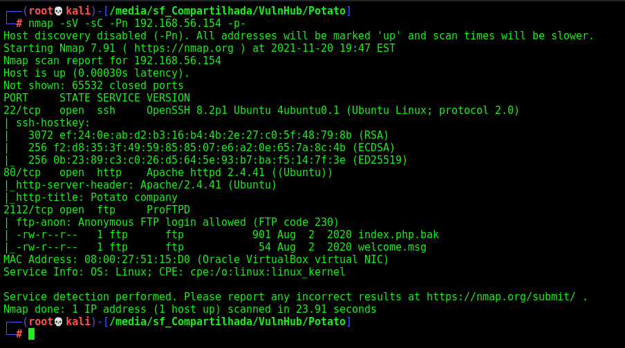Click the https://nmap.org/submit/ link

[x=501, y=297]
